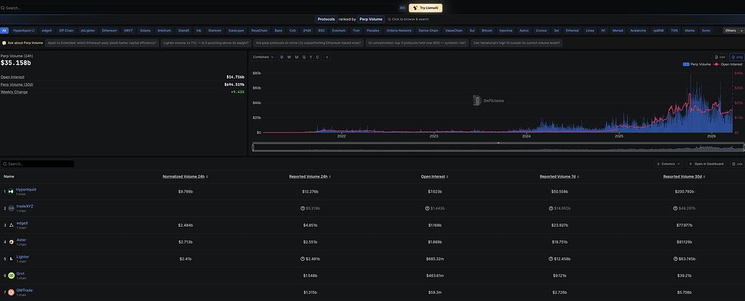
Task: Click the edgeX protocol logo icon
Action: (x=11, y=225)
